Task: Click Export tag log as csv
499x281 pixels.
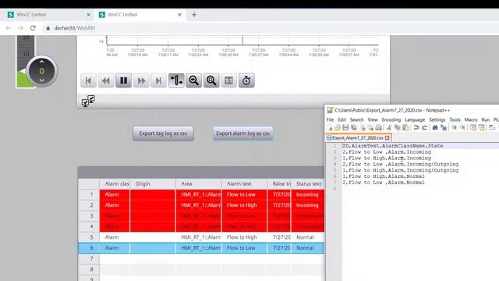Action: (163, 133)
